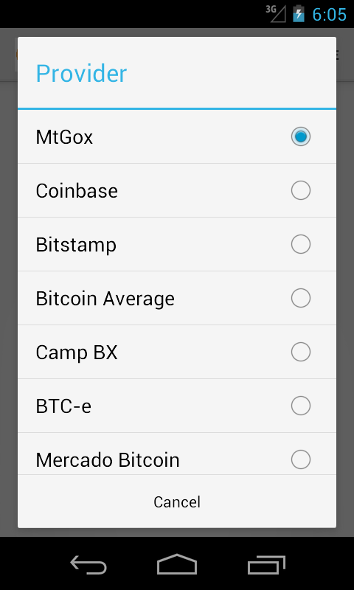This screenshot has height=590, width=354.
Task: Cancel the Provider dialog
Action: click(x=177, y=502)
